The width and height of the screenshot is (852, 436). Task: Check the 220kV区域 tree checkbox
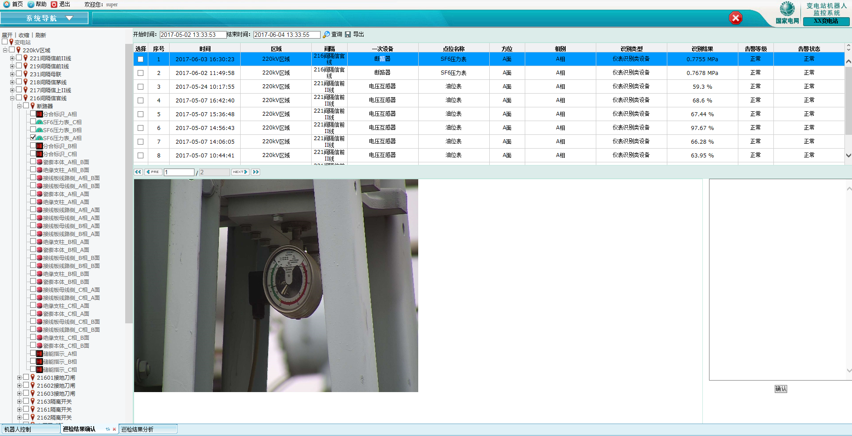point(12,50)
